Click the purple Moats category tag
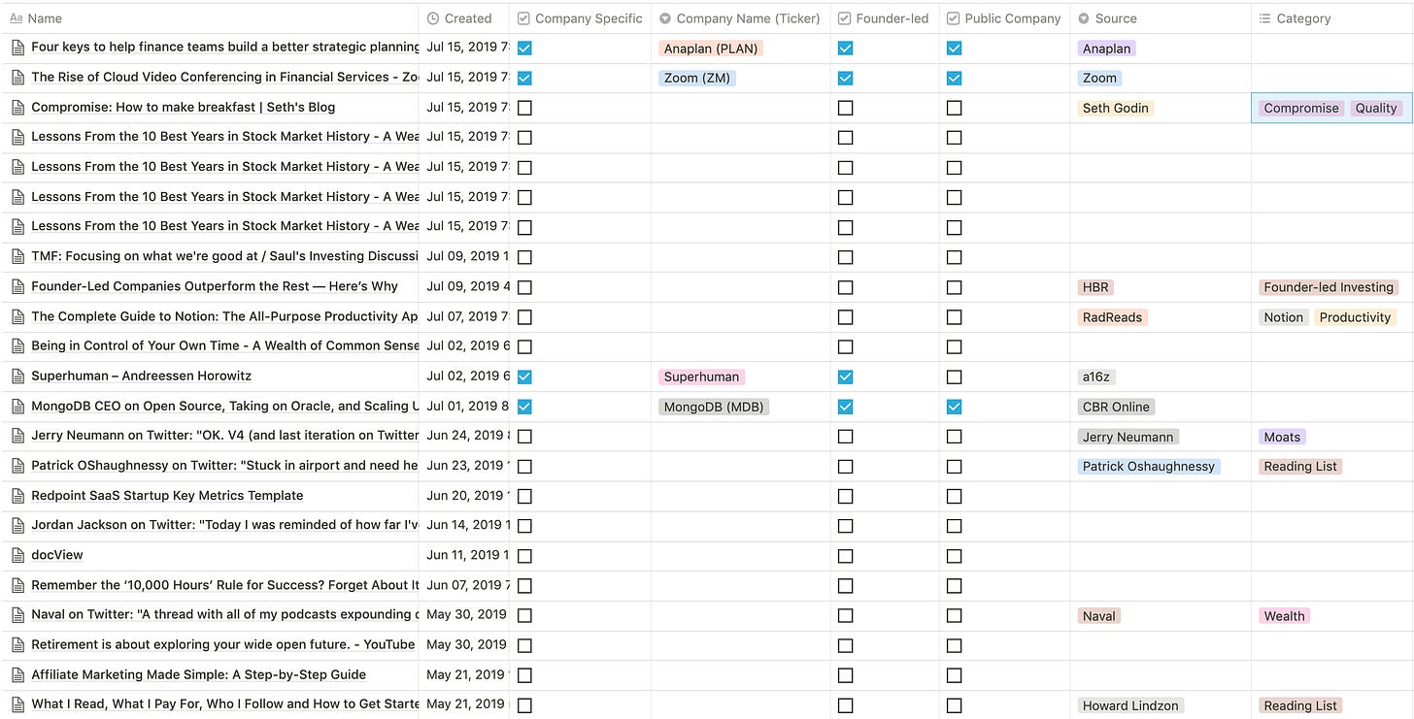1414x719 pixels. pyautogui.click(x=1282, y=437)
